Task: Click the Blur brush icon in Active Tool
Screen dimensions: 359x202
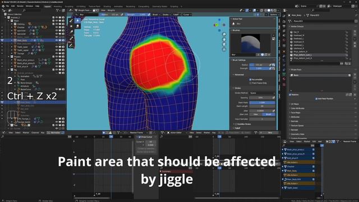Action: point(233,24)
